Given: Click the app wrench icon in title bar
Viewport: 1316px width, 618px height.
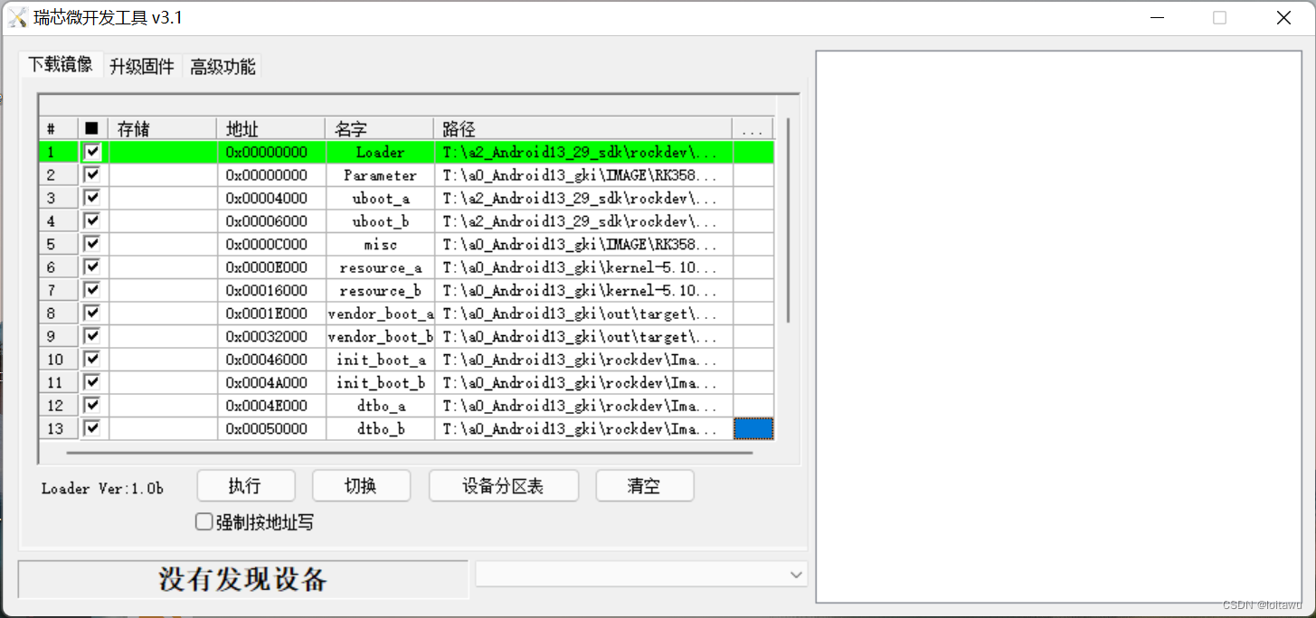Looking at the screenshot, I should click(x=17, y=17).
